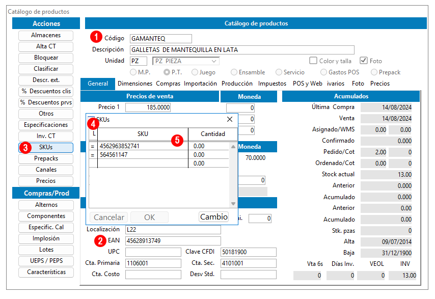
Task: Enable the Color y talla checkbox
Action: [x=313, y=61]
